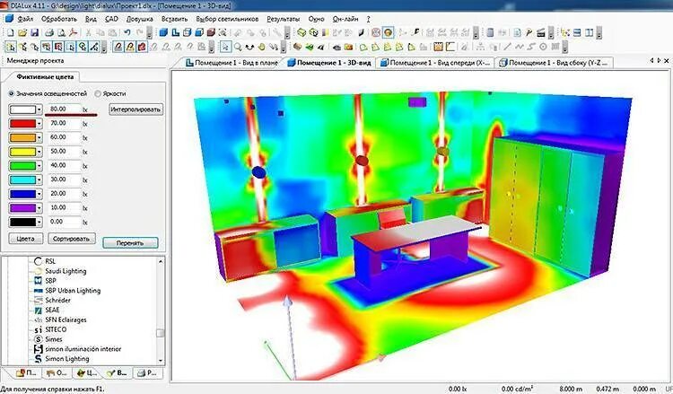Select the rotate view tool

click(249, 47)
